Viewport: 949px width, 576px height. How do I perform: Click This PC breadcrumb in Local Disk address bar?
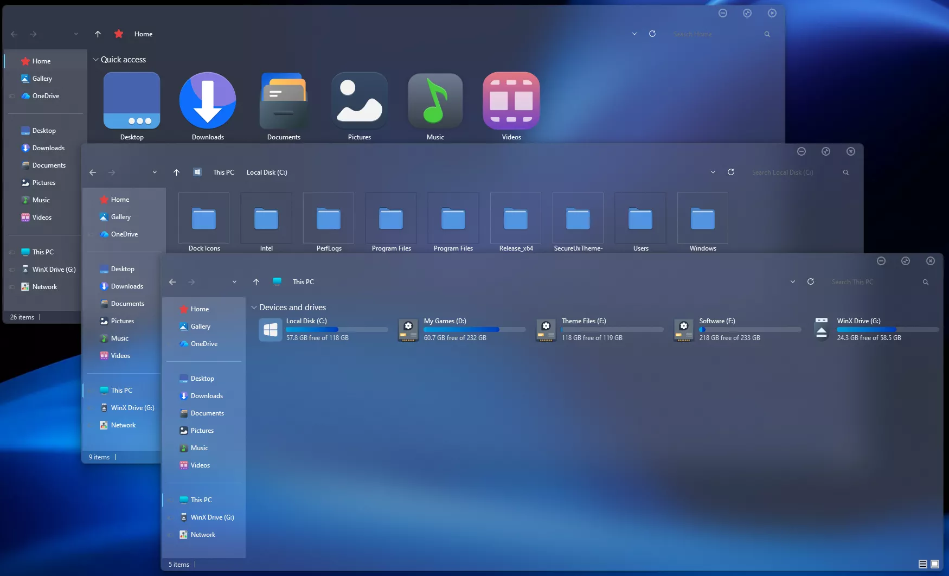click(223, 172)
